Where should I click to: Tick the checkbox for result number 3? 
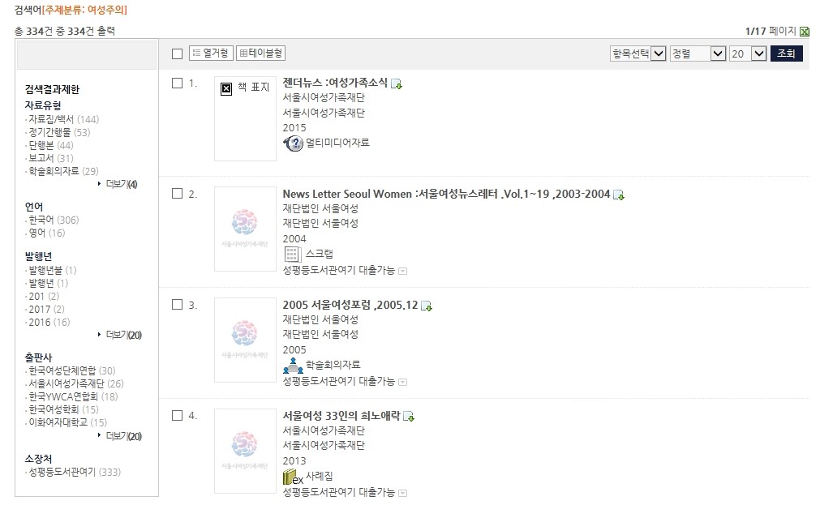pyautogui.click(x=178, y=305)
